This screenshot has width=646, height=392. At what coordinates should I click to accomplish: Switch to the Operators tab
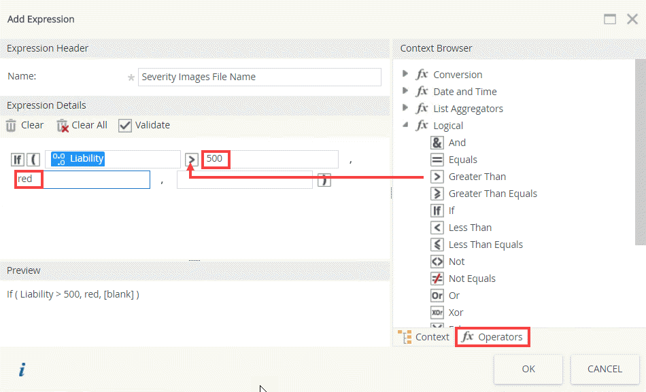point(492,337)
